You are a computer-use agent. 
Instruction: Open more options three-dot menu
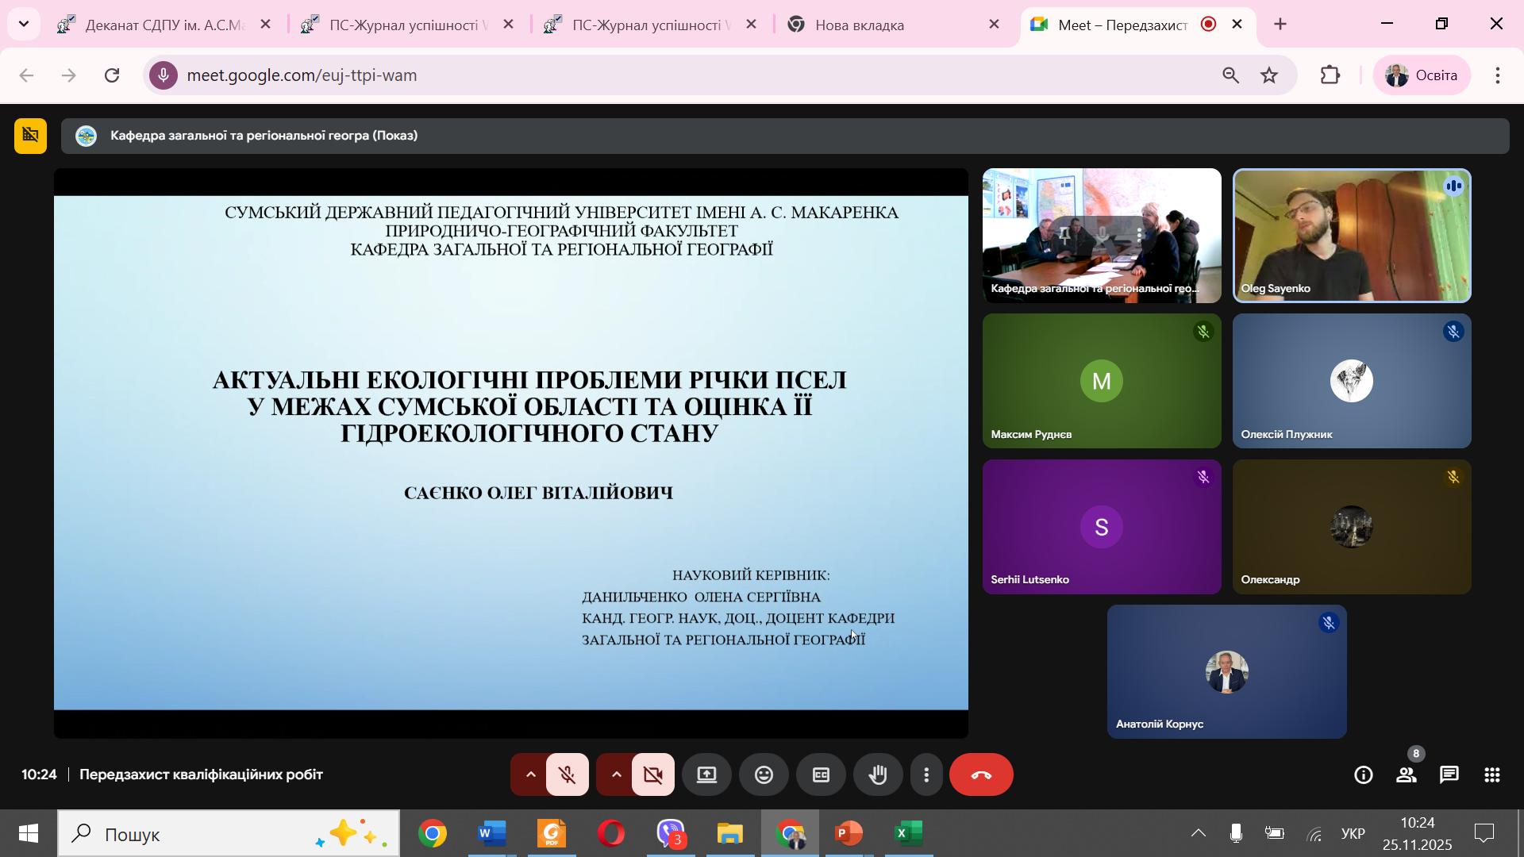[x=926, y=775]
